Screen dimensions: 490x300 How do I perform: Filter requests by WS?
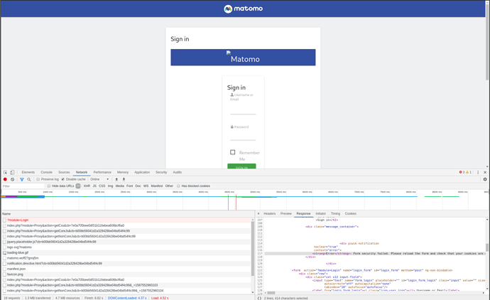point(146,186)
